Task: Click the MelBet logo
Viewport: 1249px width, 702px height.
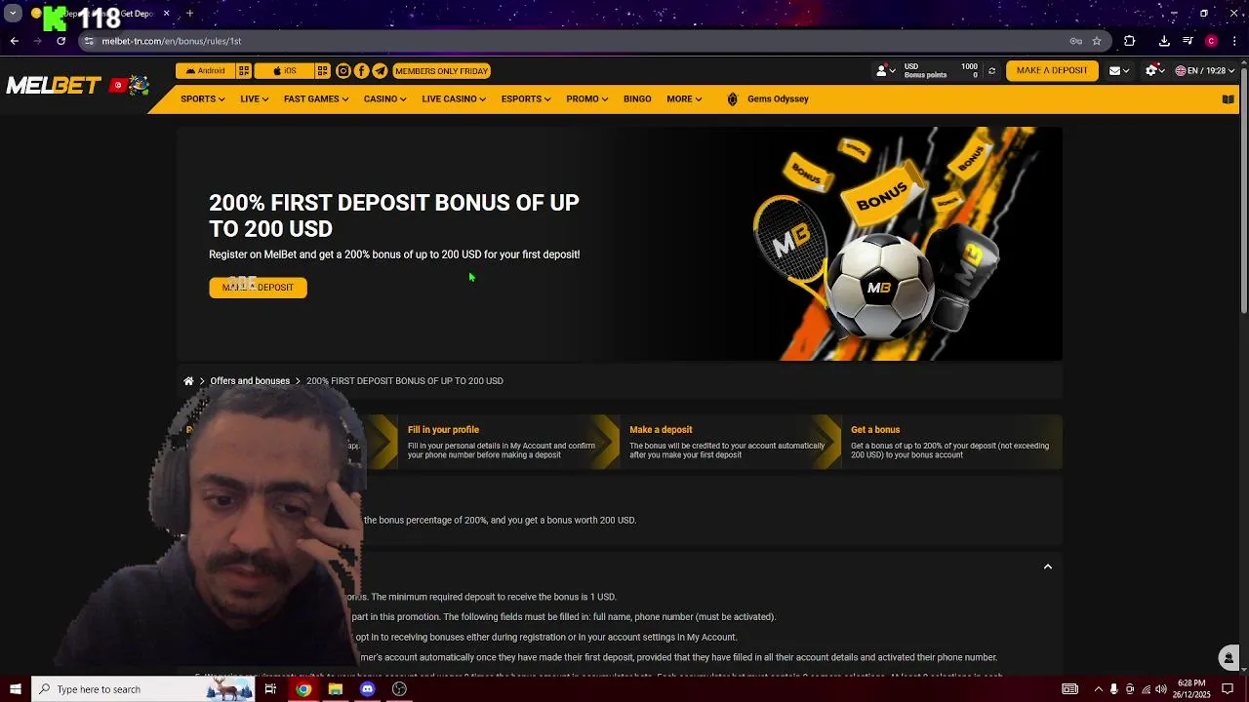Action: coord(54,86)
